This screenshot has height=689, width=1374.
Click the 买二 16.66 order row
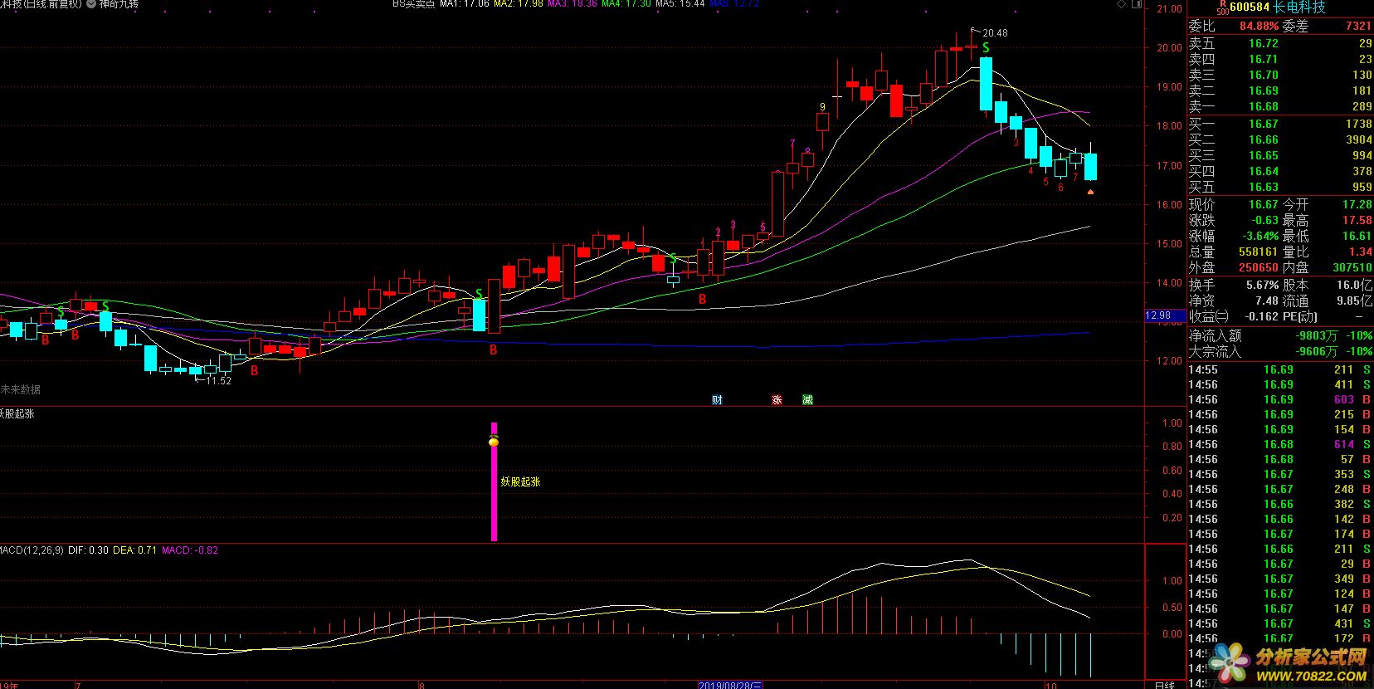tap(1280, 139)
